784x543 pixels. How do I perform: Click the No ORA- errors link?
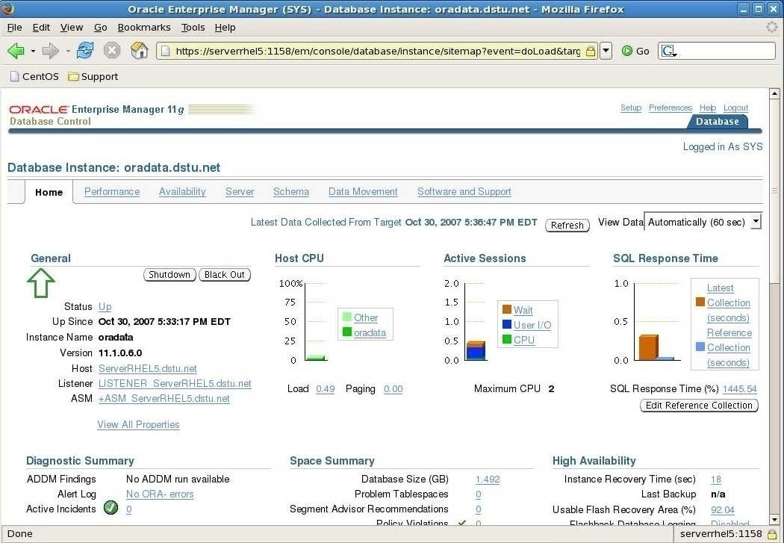click(x=160, y=494)
